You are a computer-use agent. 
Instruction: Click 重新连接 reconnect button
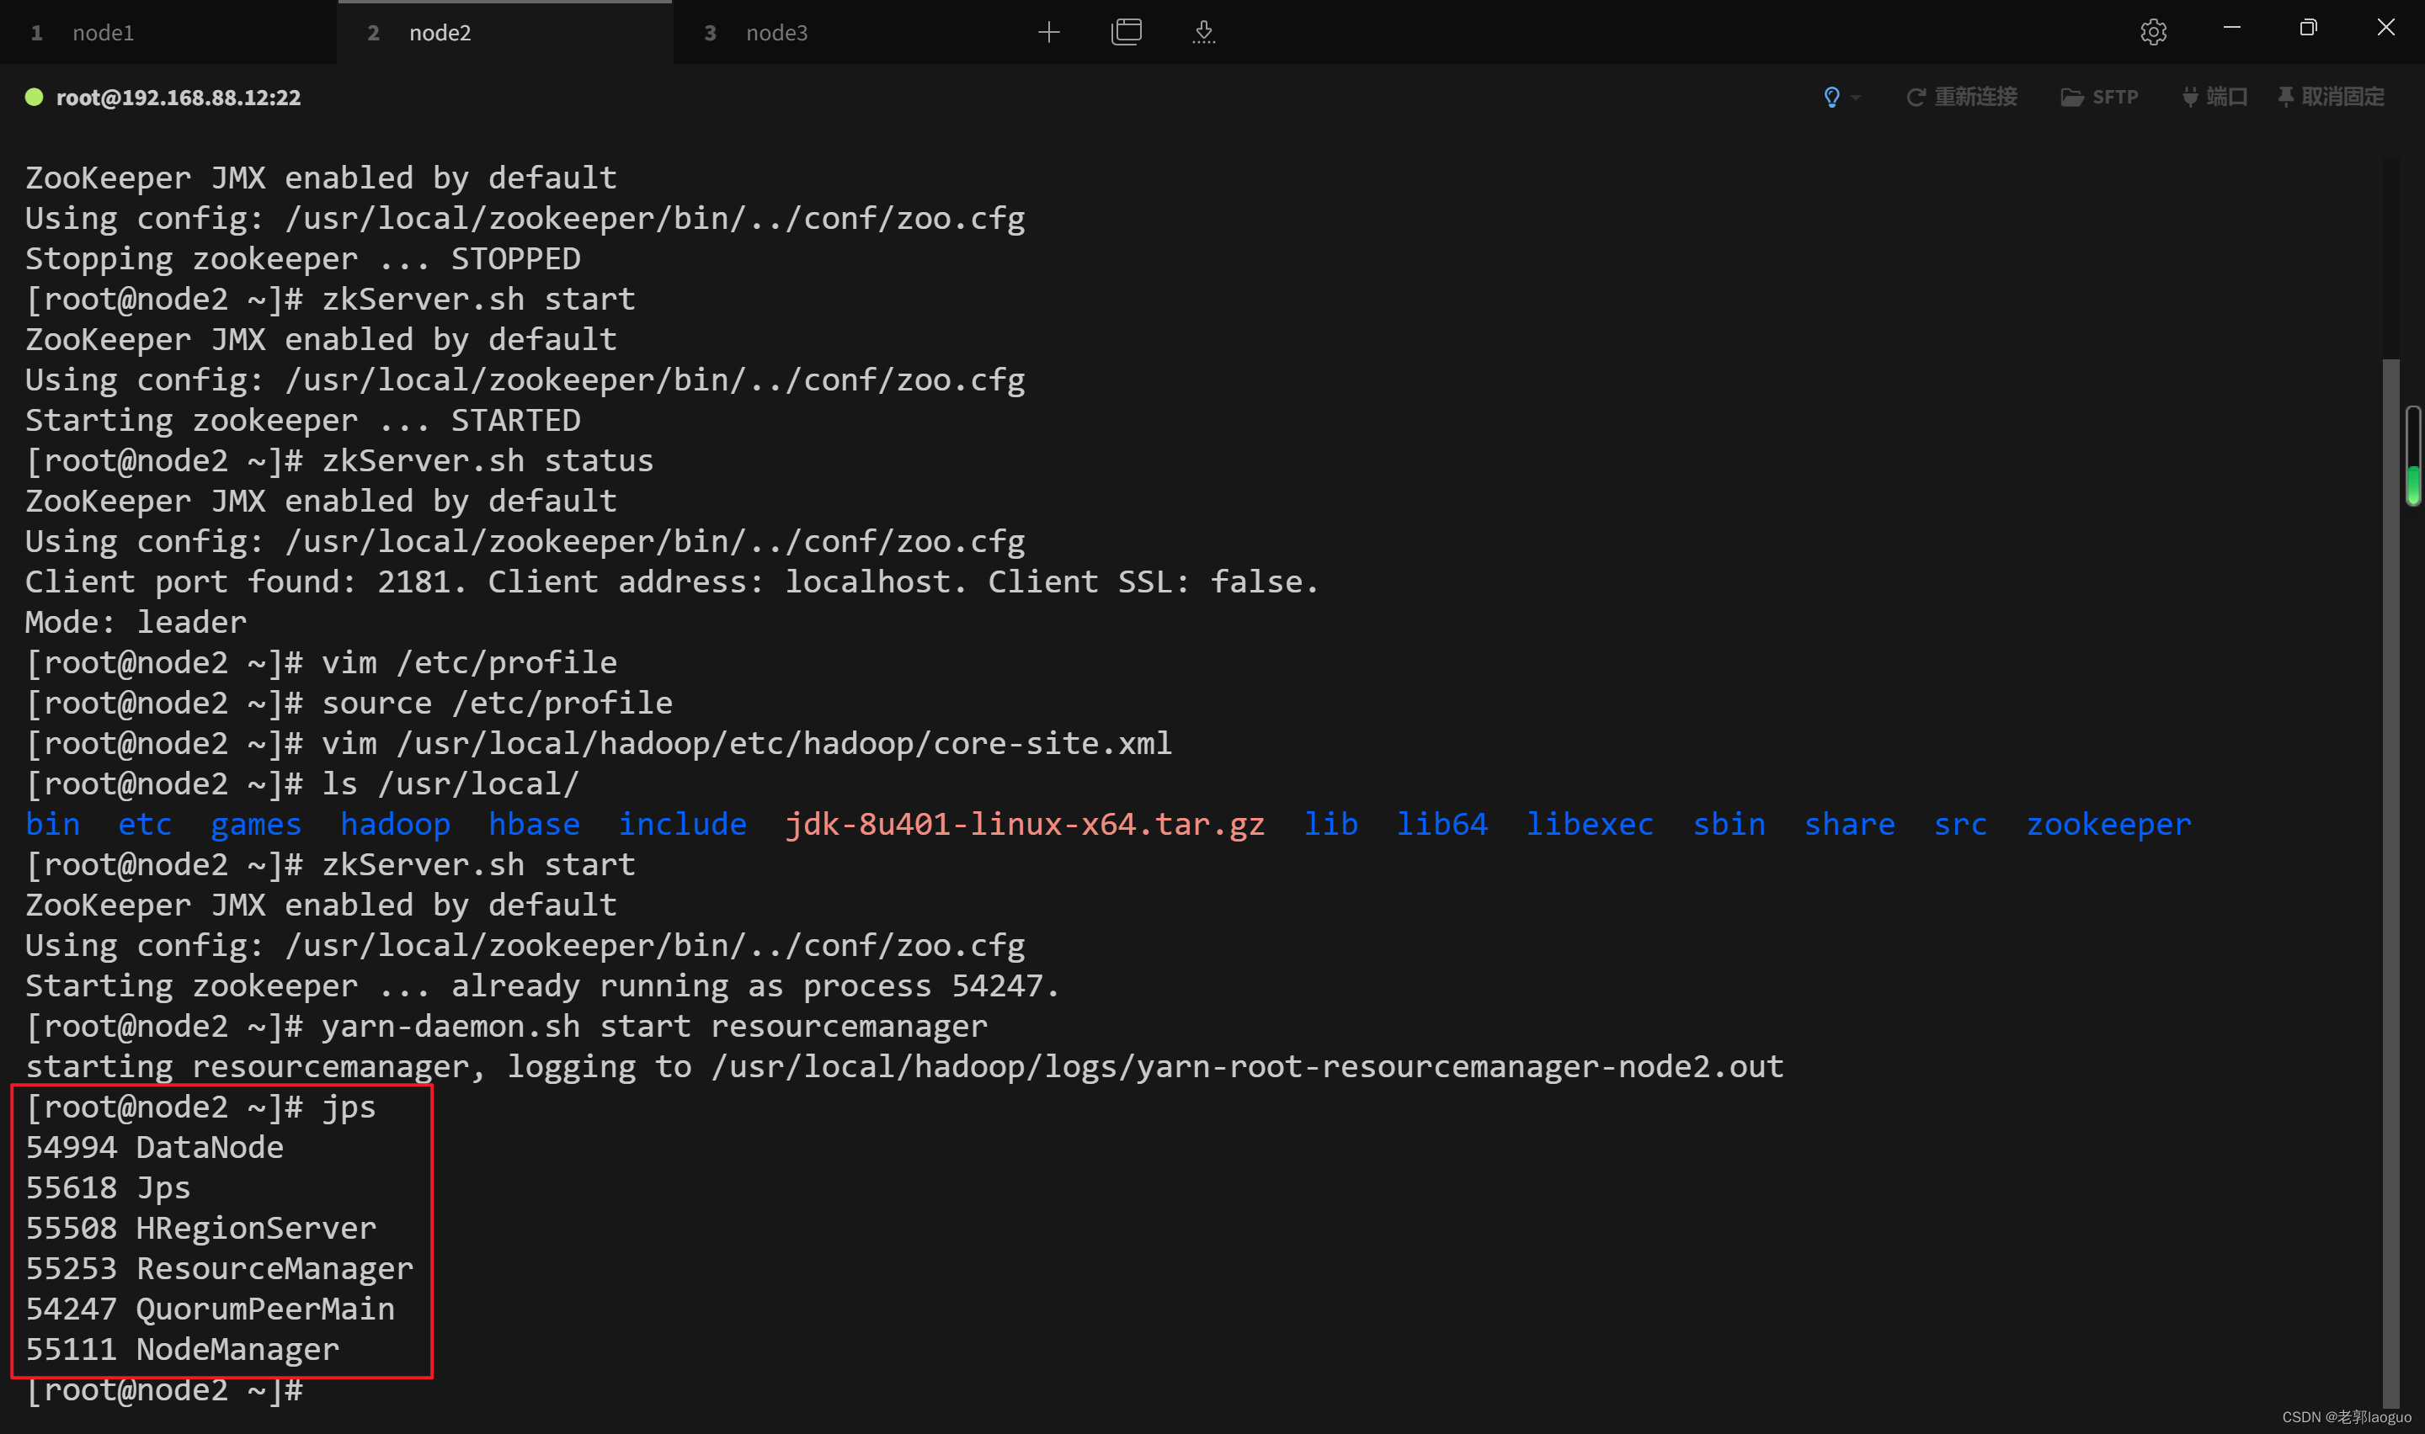pos(1962,97)
